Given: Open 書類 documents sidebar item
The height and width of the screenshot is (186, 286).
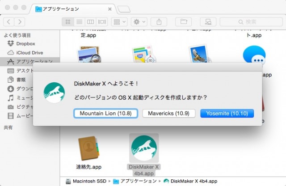Looking at the screenshot, I should click(16, 80).
